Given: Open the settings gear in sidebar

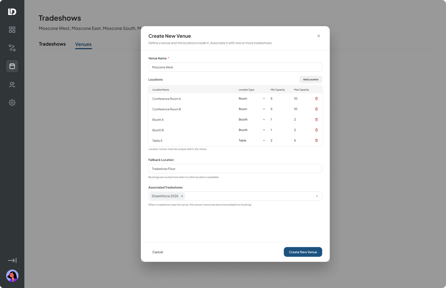Looking at the screenshot, I should 12,103.
